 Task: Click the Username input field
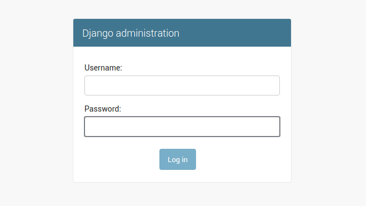click(x=182, y=86)
